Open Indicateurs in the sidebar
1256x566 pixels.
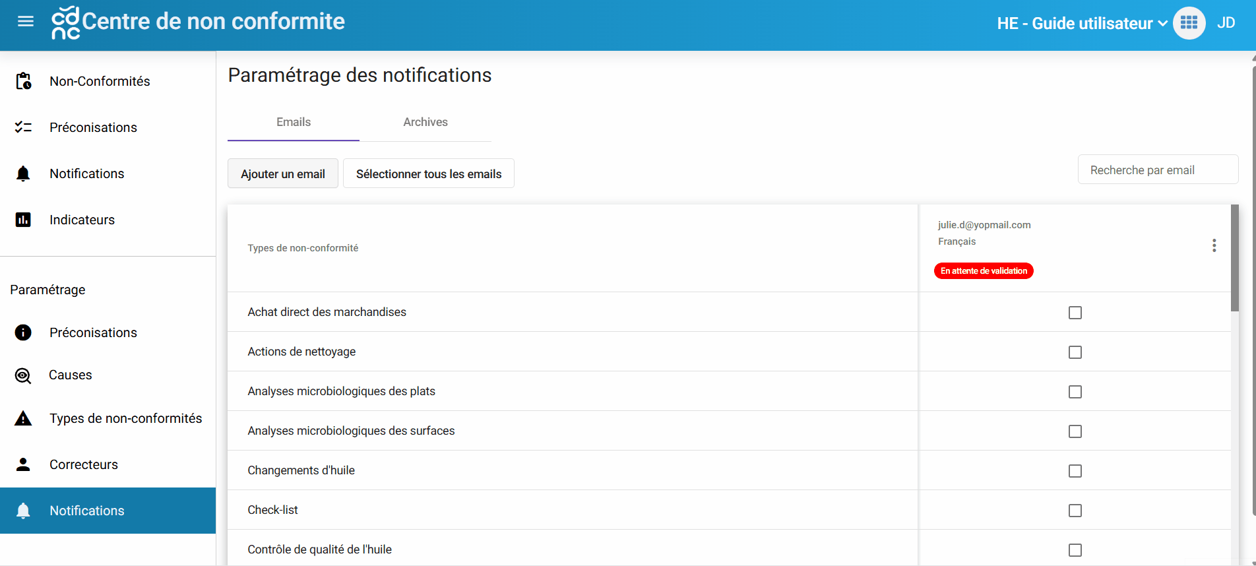pyautogui.click(x=108, y=220)
